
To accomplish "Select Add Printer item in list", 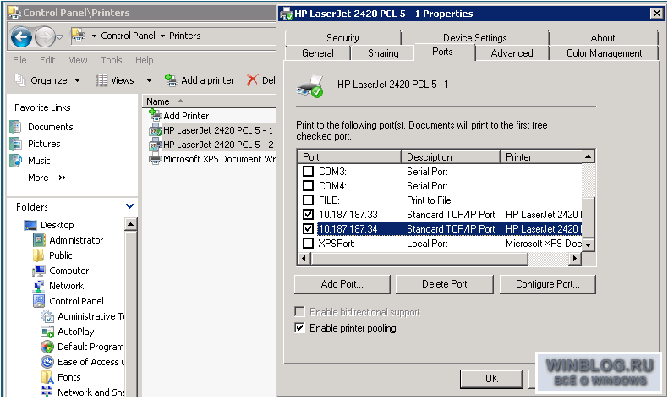I will (x=186, y=116).
